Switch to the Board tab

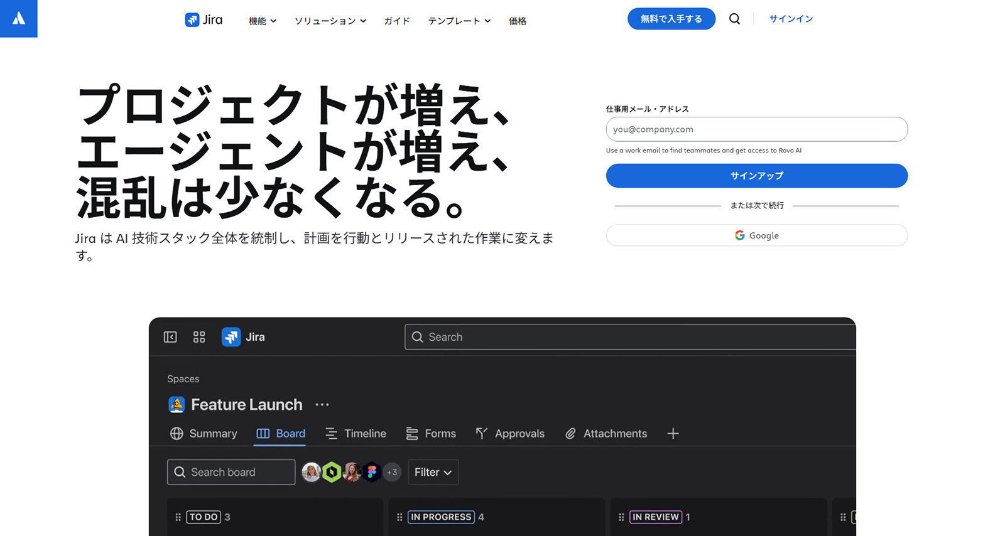[x=281, y=434]
